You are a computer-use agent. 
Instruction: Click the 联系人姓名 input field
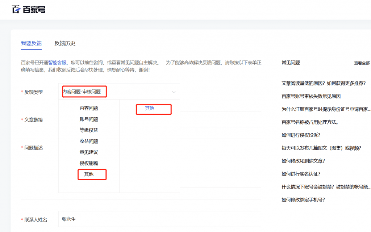[159, 219]
